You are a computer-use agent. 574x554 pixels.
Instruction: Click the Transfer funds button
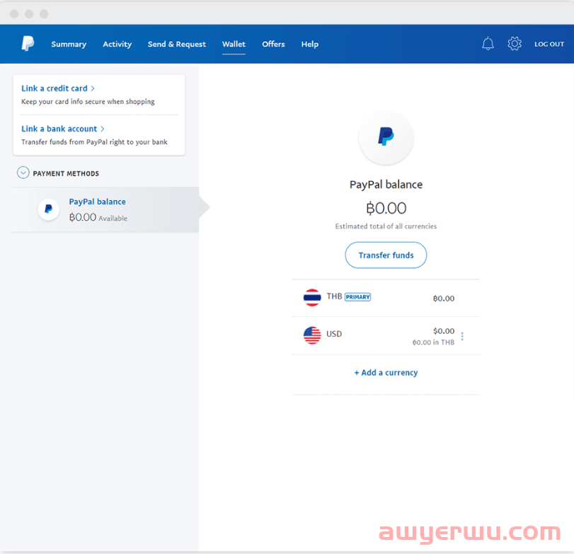coord(386,255)
